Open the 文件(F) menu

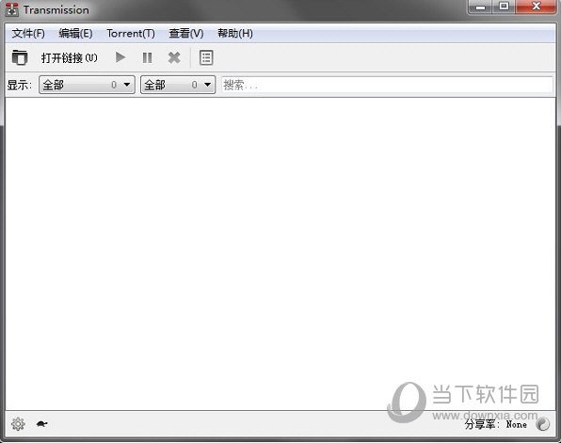click(28, 34)
